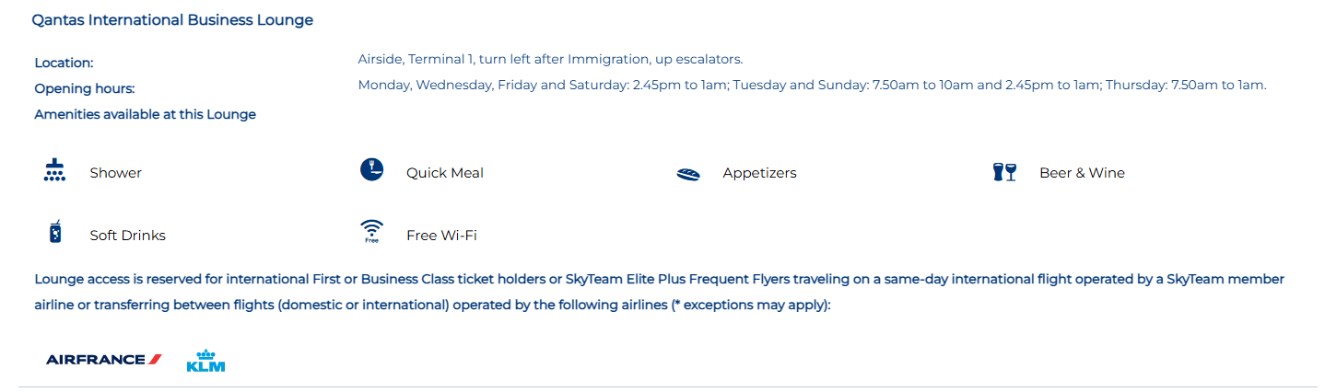Click the Soft Drinks can icon

tap(54, 233)
